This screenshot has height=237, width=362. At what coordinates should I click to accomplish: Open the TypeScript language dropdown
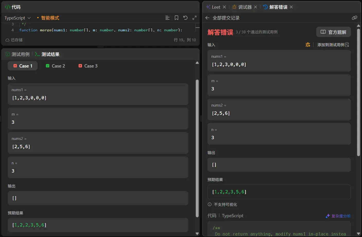(x=17, y=18)
